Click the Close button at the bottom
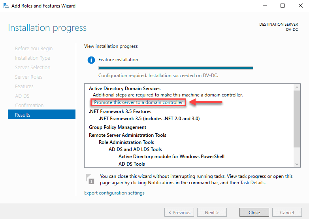The height and width of the screenshot is (219, 309). [x=254, y=213]
